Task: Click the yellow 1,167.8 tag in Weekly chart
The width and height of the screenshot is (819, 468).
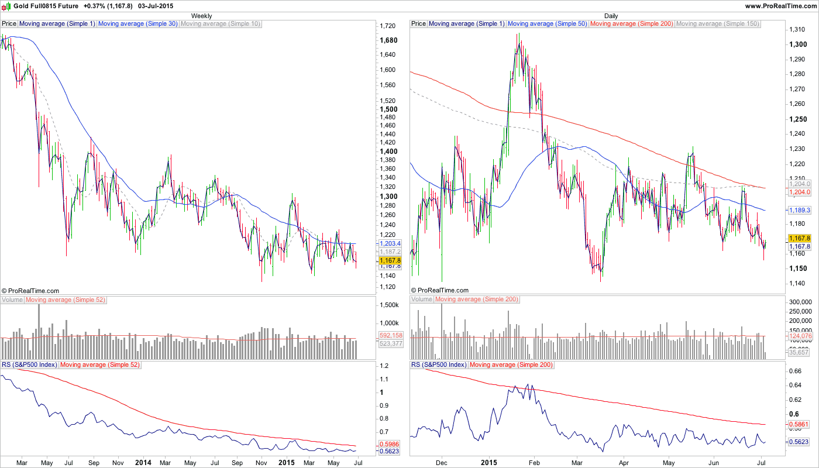Action: coord(390,260)
